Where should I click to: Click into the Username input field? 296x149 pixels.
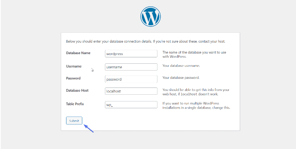pyautogui.click(x=131, y=67)
